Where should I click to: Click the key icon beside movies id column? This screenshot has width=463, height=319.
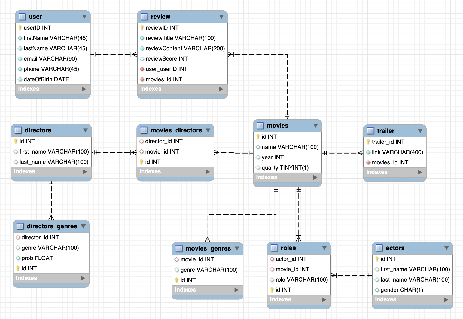click(x=258, y=137)
